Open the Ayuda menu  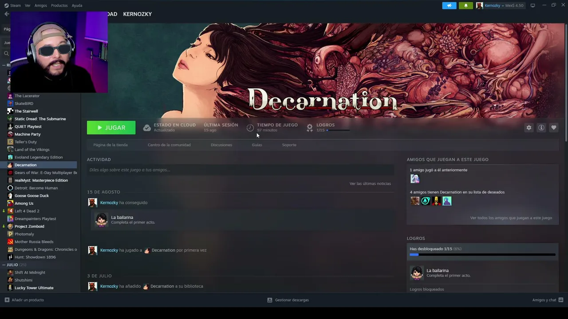click(77, 5)
